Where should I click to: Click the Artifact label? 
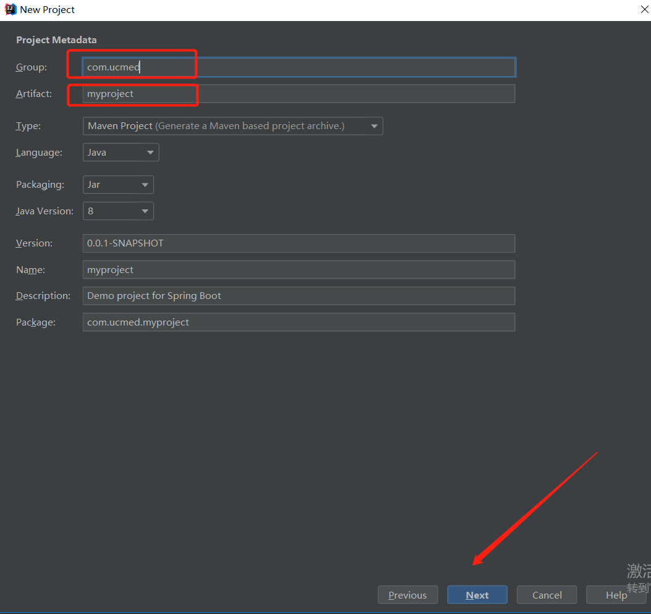click(x=34, y=94)
